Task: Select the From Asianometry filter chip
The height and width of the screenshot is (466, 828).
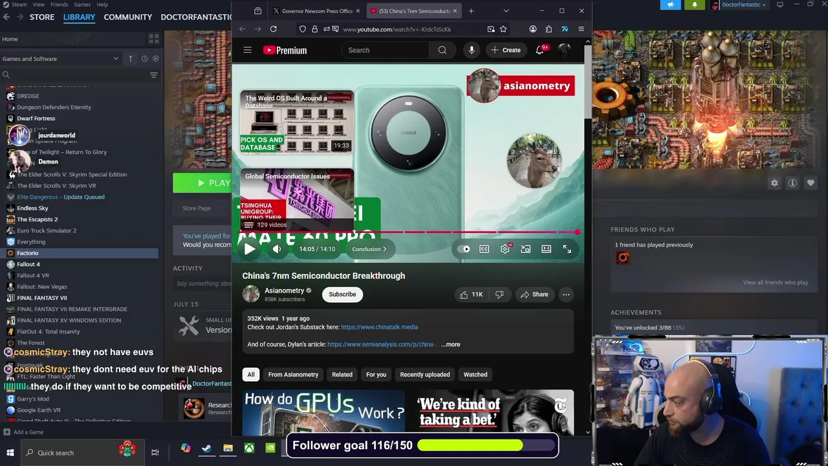Action: pos(293,375)
